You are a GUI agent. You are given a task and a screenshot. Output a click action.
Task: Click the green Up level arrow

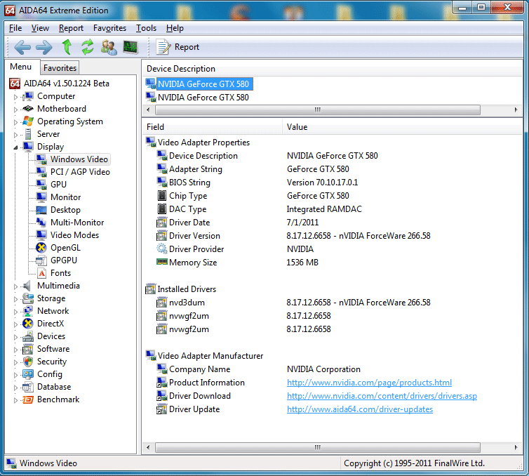click(67, 47)
